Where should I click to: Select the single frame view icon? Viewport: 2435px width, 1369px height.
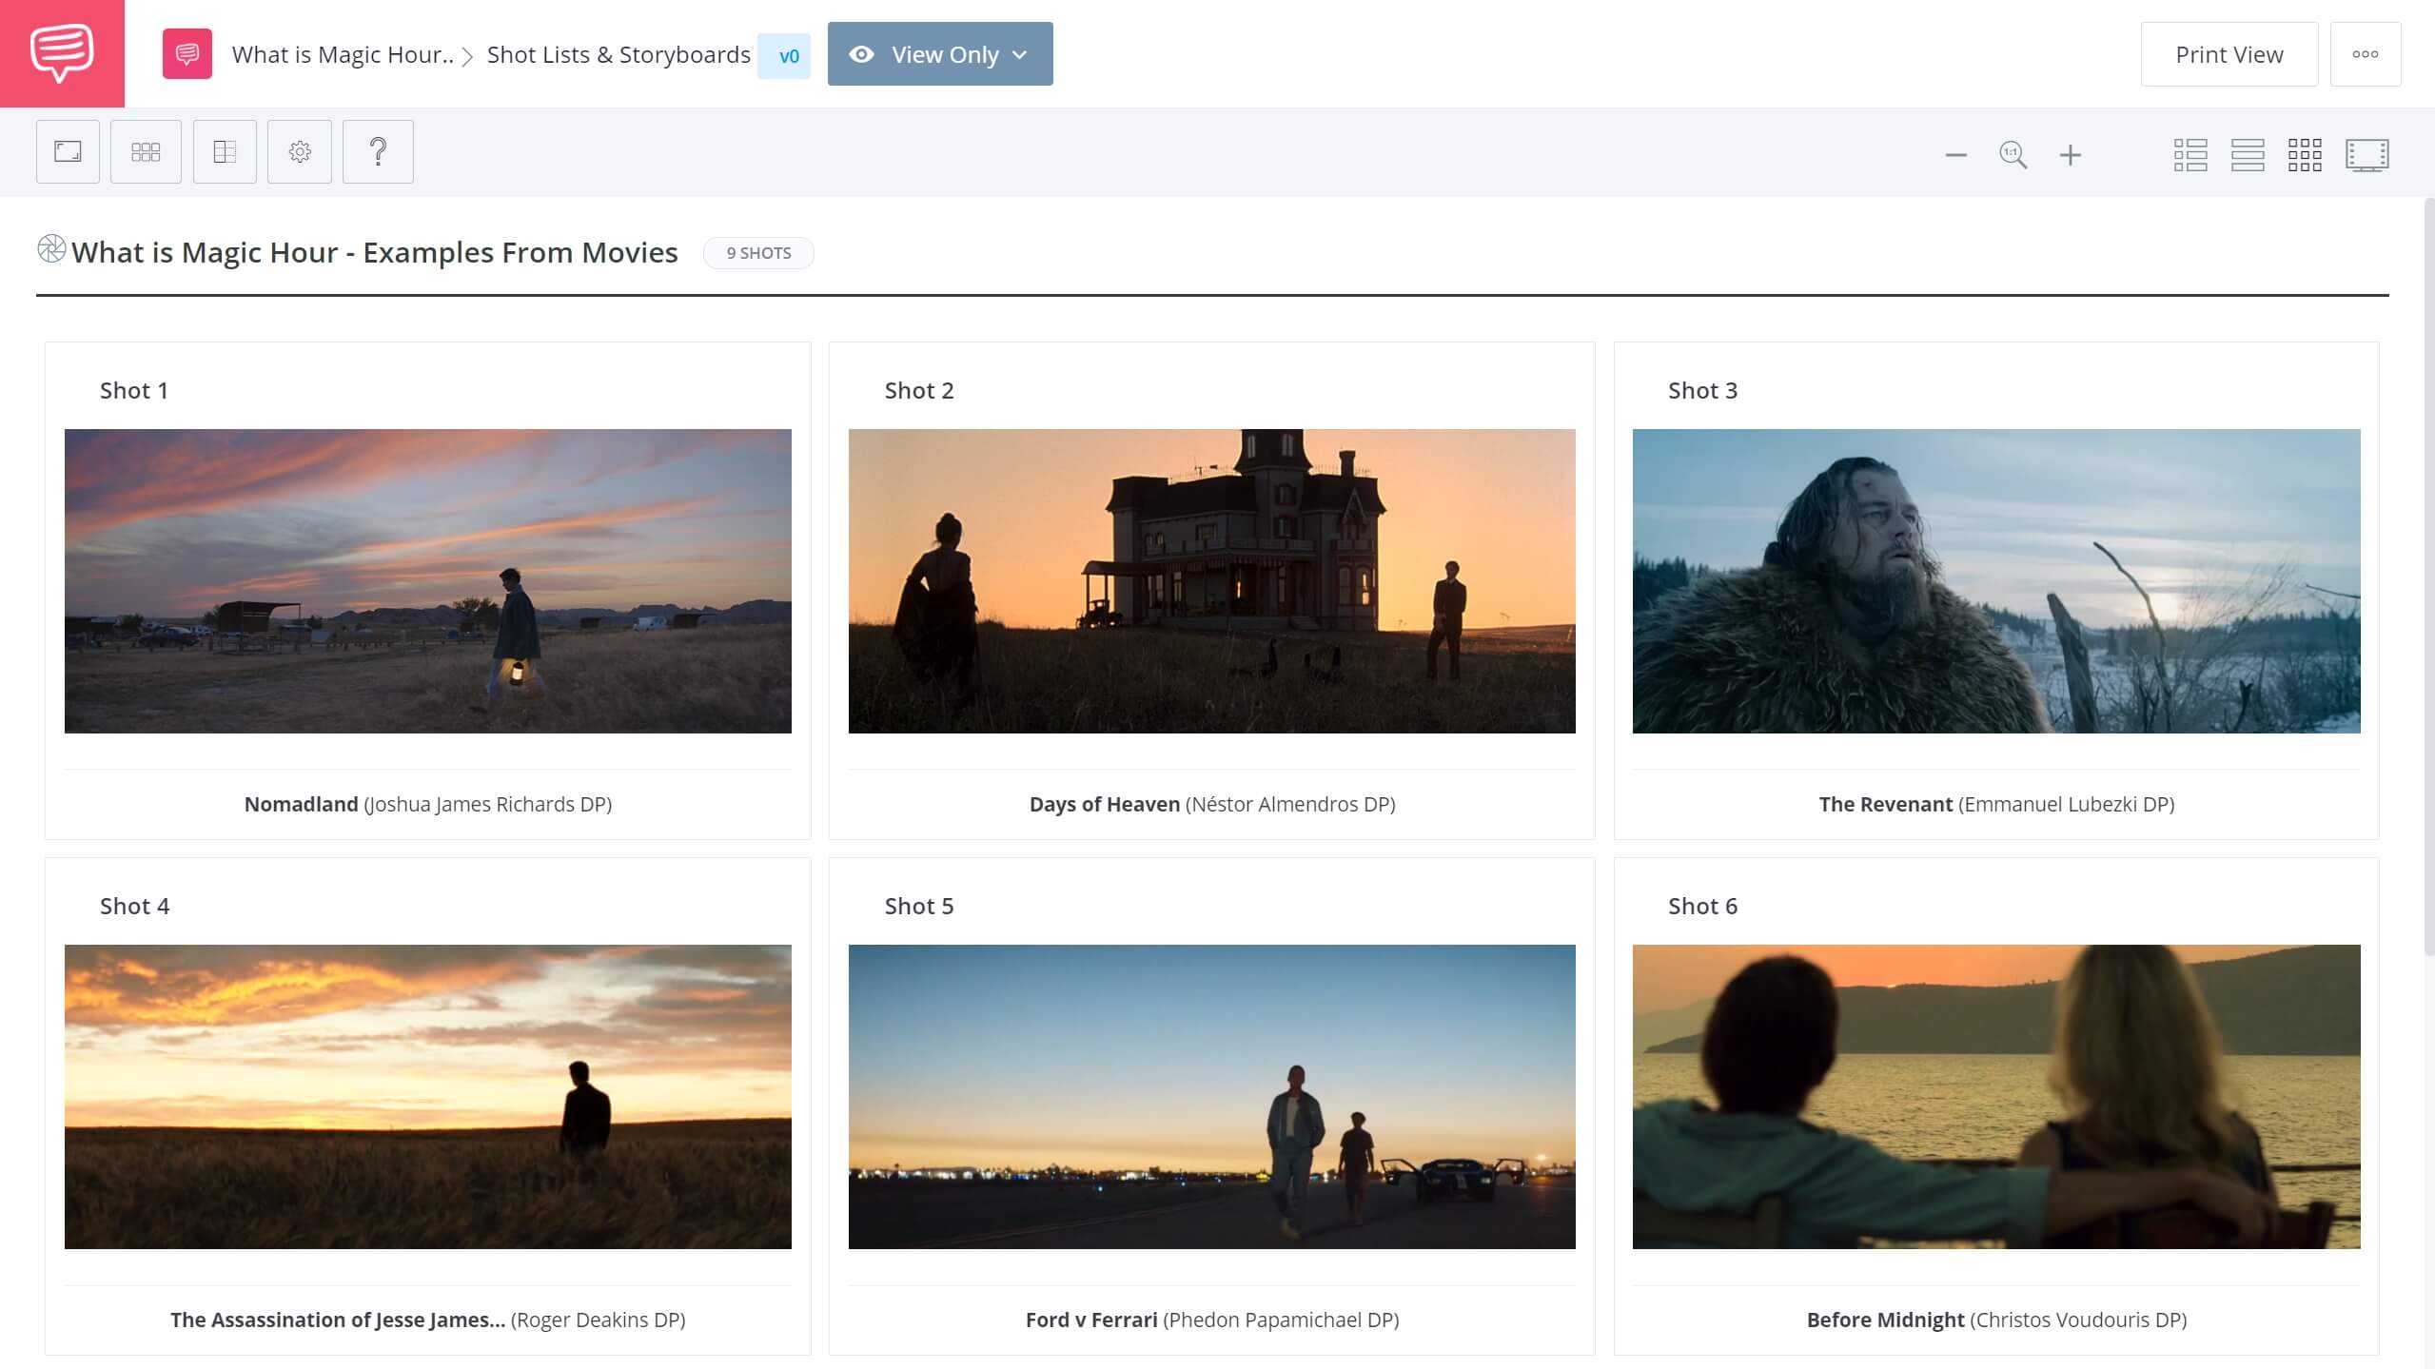point(68,151)
